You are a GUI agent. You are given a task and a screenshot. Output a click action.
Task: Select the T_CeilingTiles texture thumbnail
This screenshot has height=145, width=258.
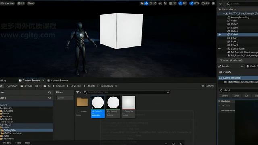tap(129, 107)
